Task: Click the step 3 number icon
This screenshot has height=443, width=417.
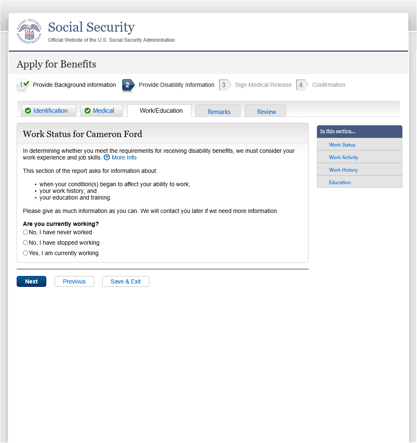Action: (x=224, y=85)
